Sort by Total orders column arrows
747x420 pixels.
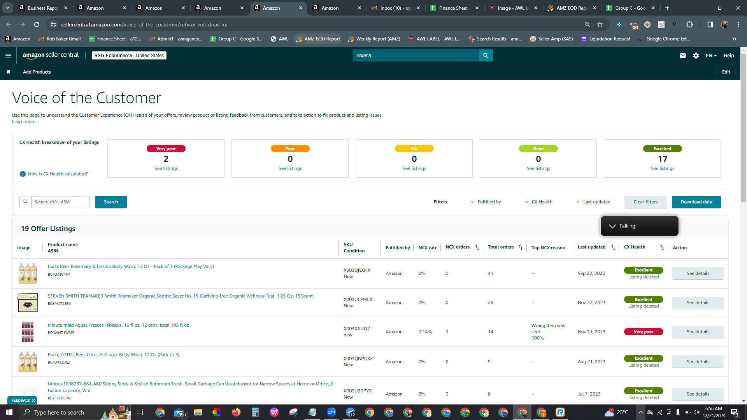point(521,248)
